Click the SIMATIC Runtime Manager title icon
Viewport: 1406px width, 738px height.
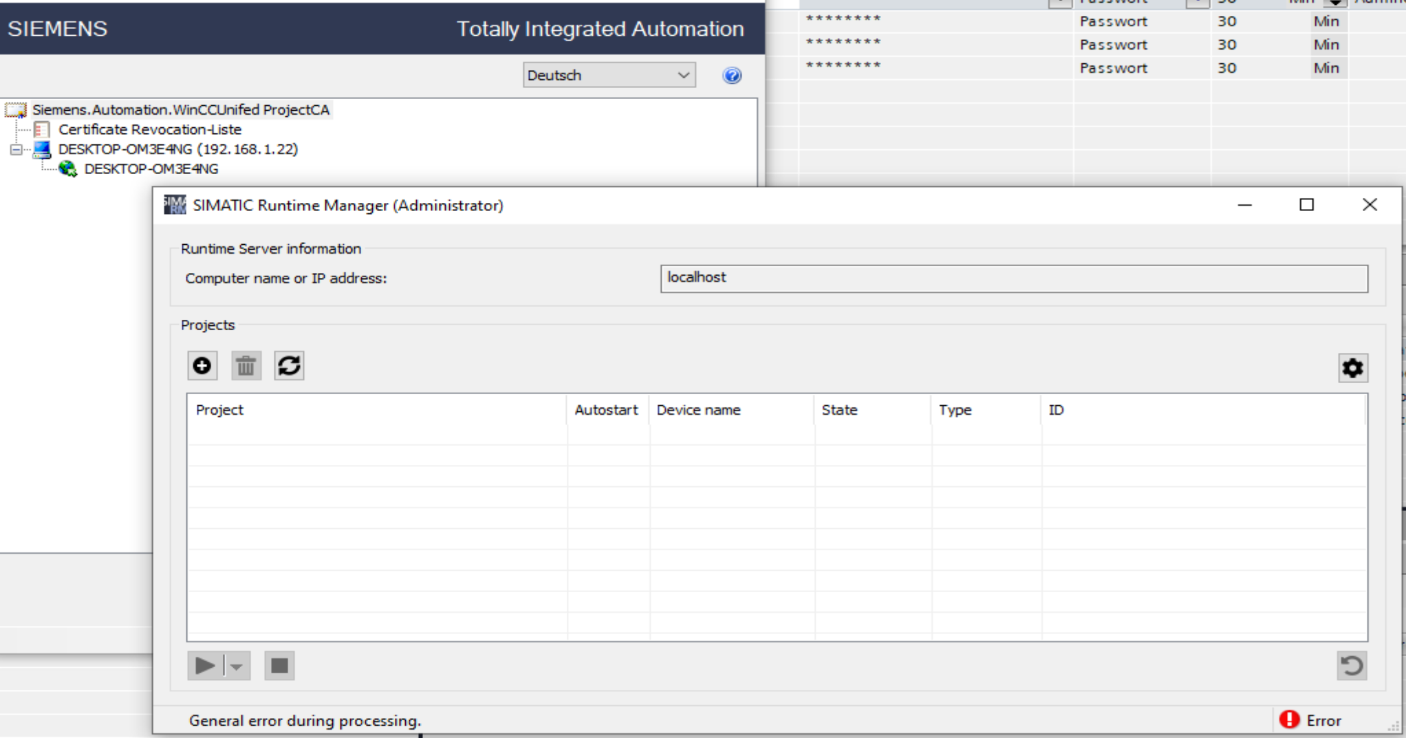click(175, 205)
